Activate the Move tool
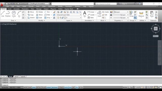 click(31, 12)
